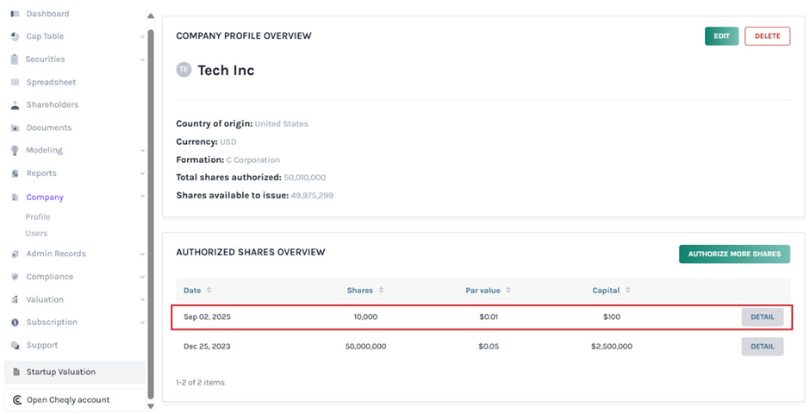Click the sidebar vertical scrollbar thumb
This screenshot has height=414, width=810.
pyautogui.click(x=151, y=215)
